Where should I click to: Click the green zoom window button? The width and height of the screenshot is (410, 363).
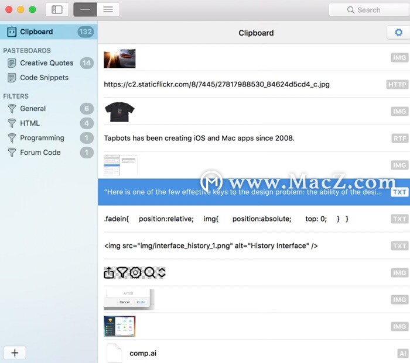(32, 10)
